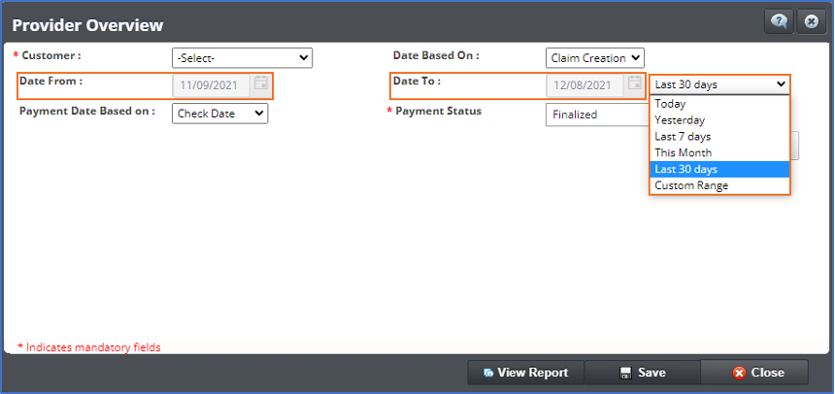Image resolution: width=835 pixels, height=394 pixels.
Task: Click the Payment Status Finalized field
Action: pyautogui.click(x=594, y=115)
